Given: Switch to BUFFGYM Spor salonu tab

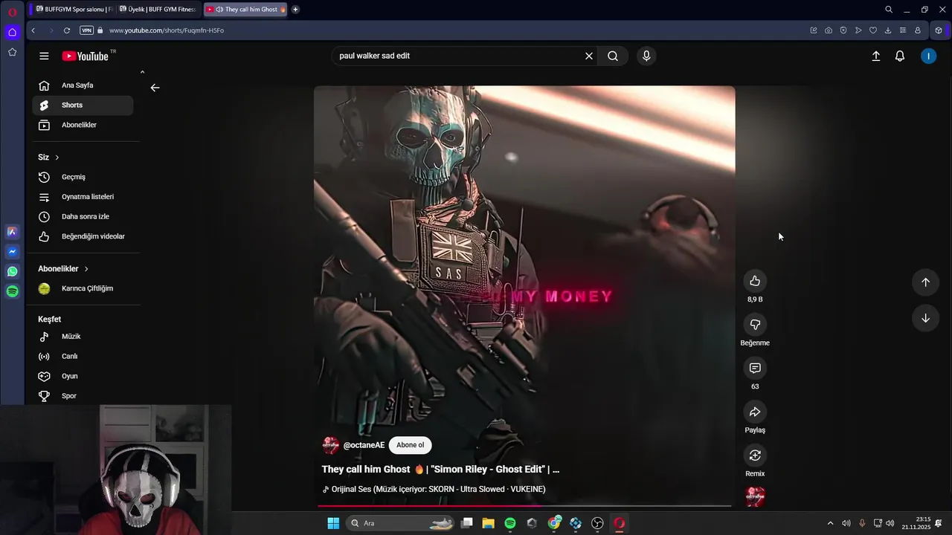Looking at the screenshot, I should (73, 10).
